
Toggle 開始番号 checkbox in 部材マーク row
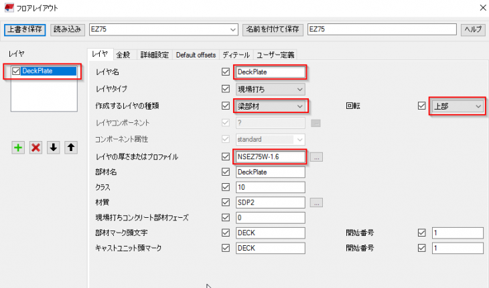click(421, 233)
